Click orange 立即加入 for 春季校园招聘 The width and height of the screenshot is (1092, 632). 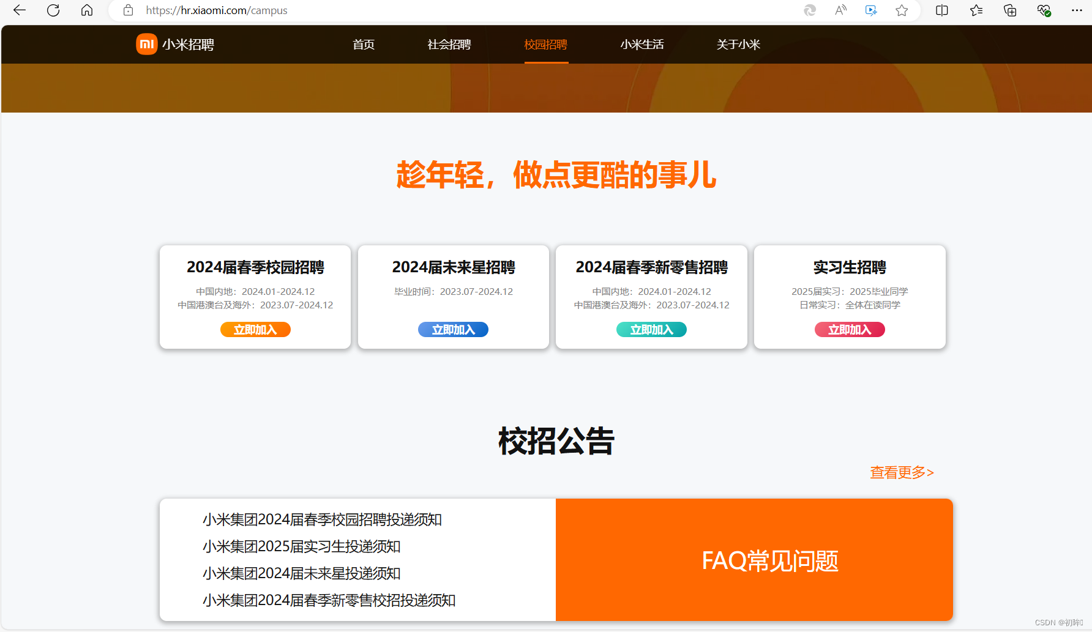[255, 330]
